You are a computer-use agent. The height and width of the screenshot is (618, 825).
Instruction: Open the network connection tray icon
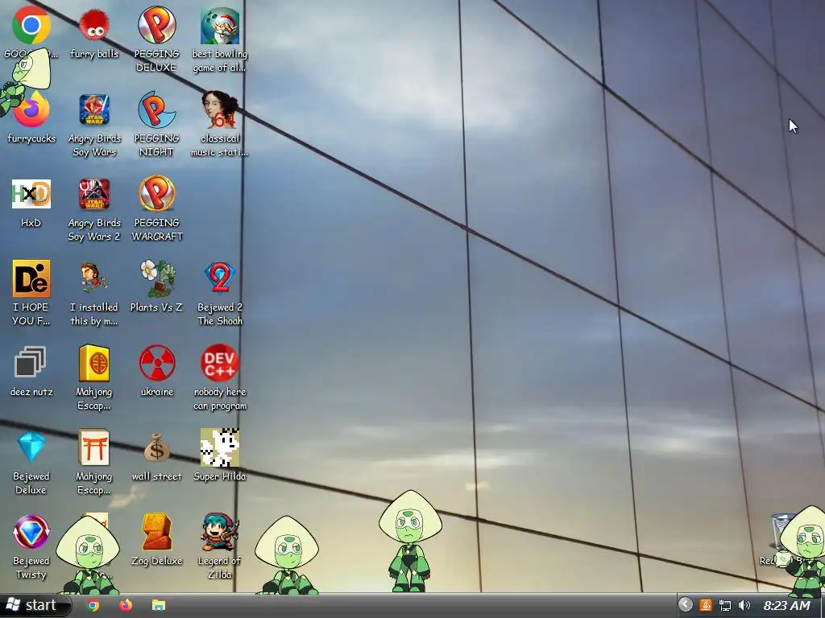pyautogui.click(x=725, y=605)
